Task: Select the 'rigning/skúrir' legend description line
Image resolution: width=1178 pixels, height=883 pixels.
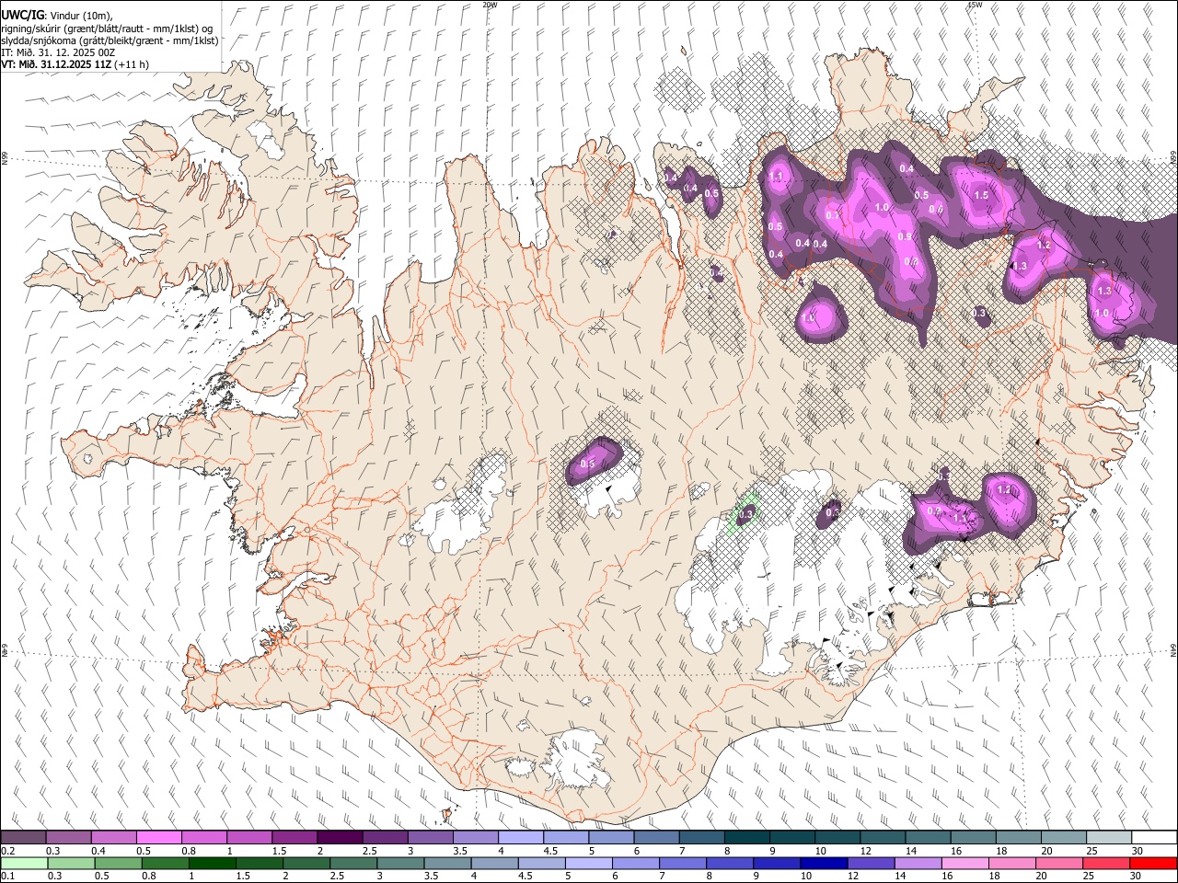Action: tap(107, 29)
